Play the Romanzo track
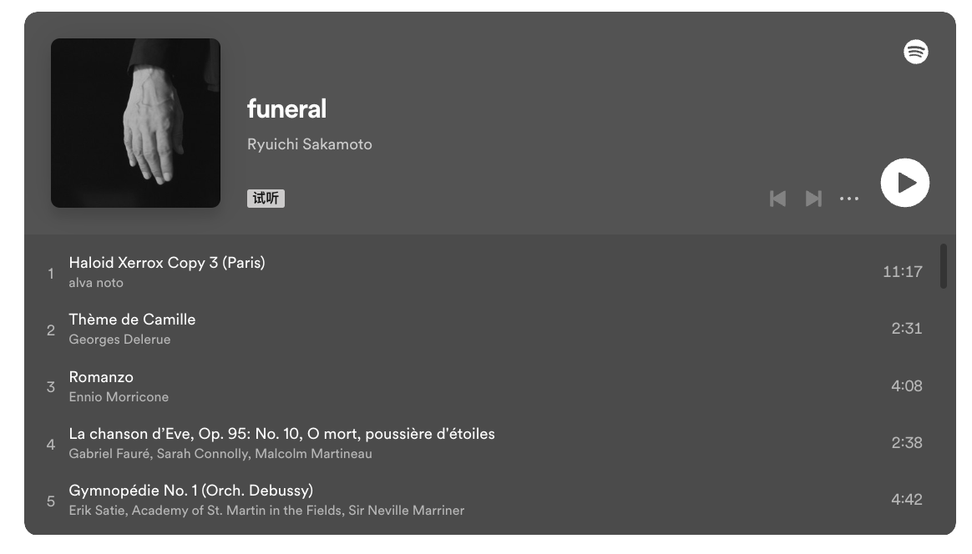Image resolution: width=972 pixels, height=554 pixels. pyautogui.click(x=101, y=377)
